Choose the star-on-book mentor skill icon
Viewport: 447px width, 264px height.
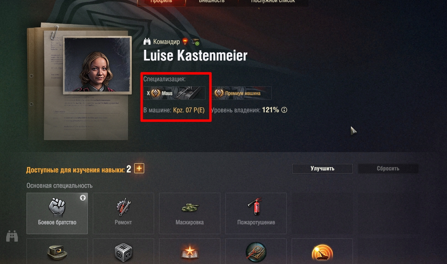pyautogui.click(x=190, y=252)
